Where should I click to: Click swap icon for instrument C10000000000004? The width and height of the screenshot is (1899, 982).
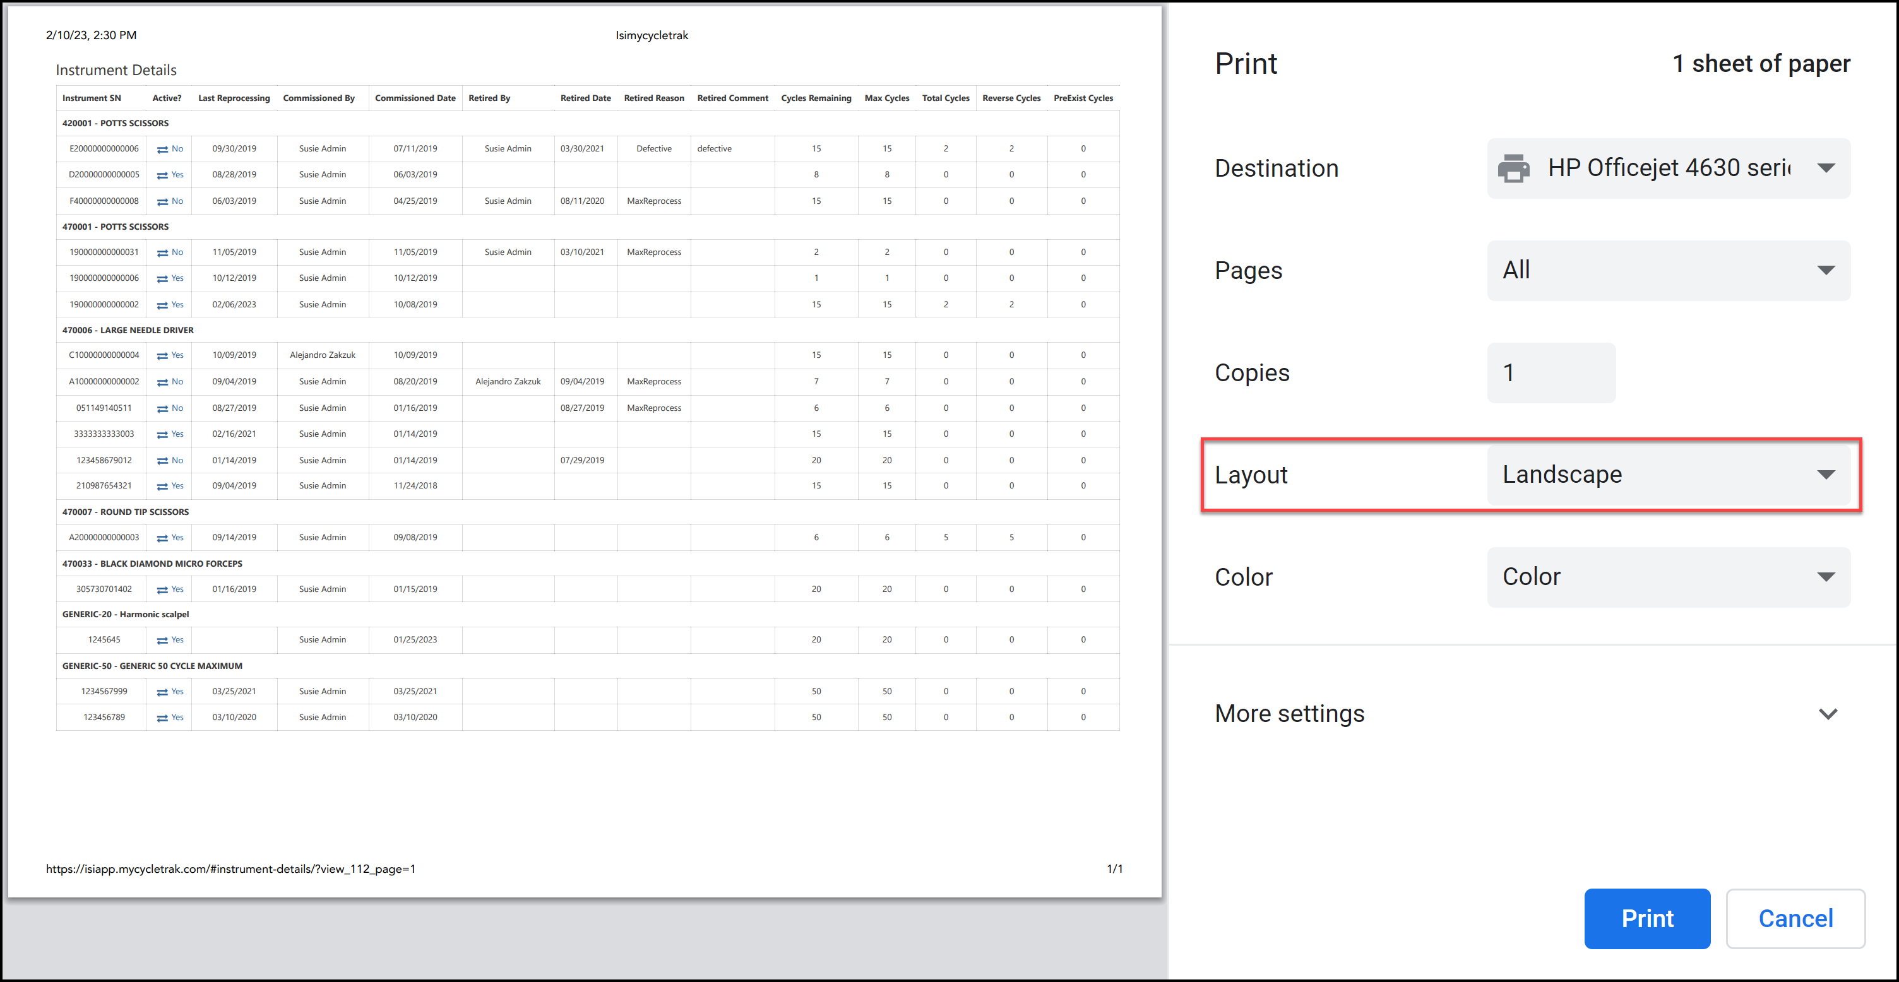pos(162,356)
